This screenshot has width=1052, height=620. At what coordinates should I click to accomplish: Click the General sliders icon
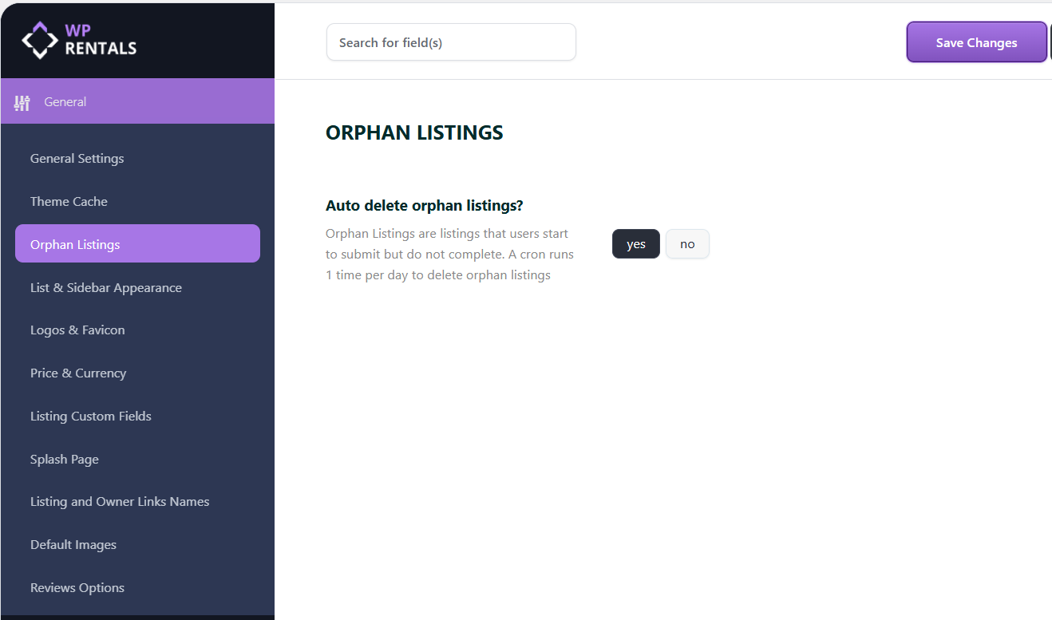coord(22,102)
